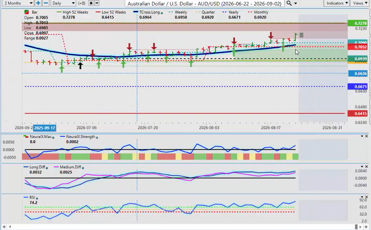The width and height of the screenshot is (371, 230).
Task: Close the RSI indicator panel
Action: click(x=366, y=197)
